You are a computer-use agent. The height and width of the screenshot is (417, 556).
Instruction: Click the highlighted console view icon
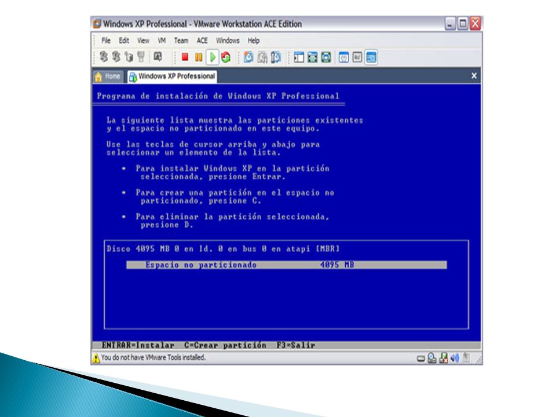[x=371, y=57]
